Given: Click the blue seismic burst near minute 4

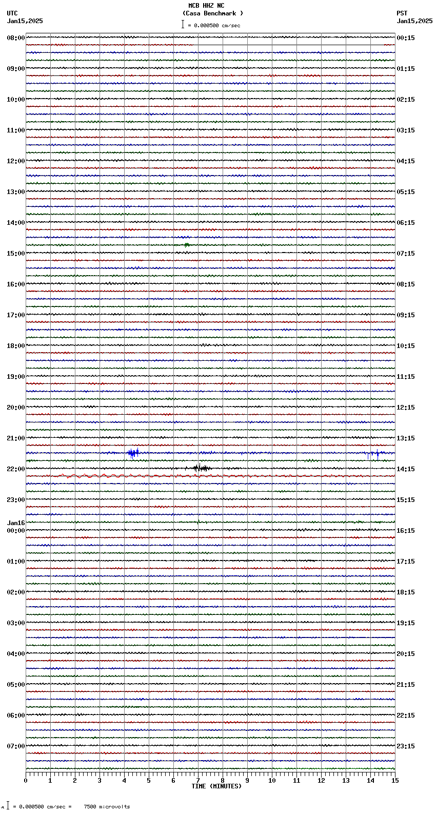Looking at the screenshot, I should (x=133, y=453).
